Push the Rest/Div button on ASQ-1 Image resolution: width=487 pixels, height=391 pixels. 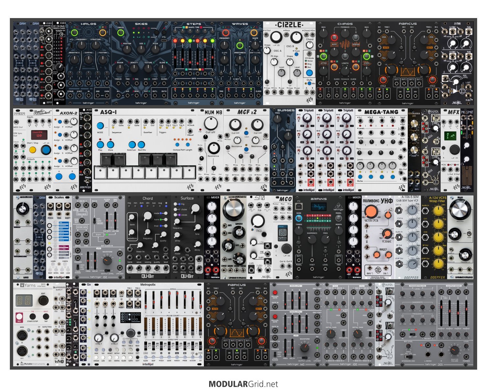[x=141, y=144]
